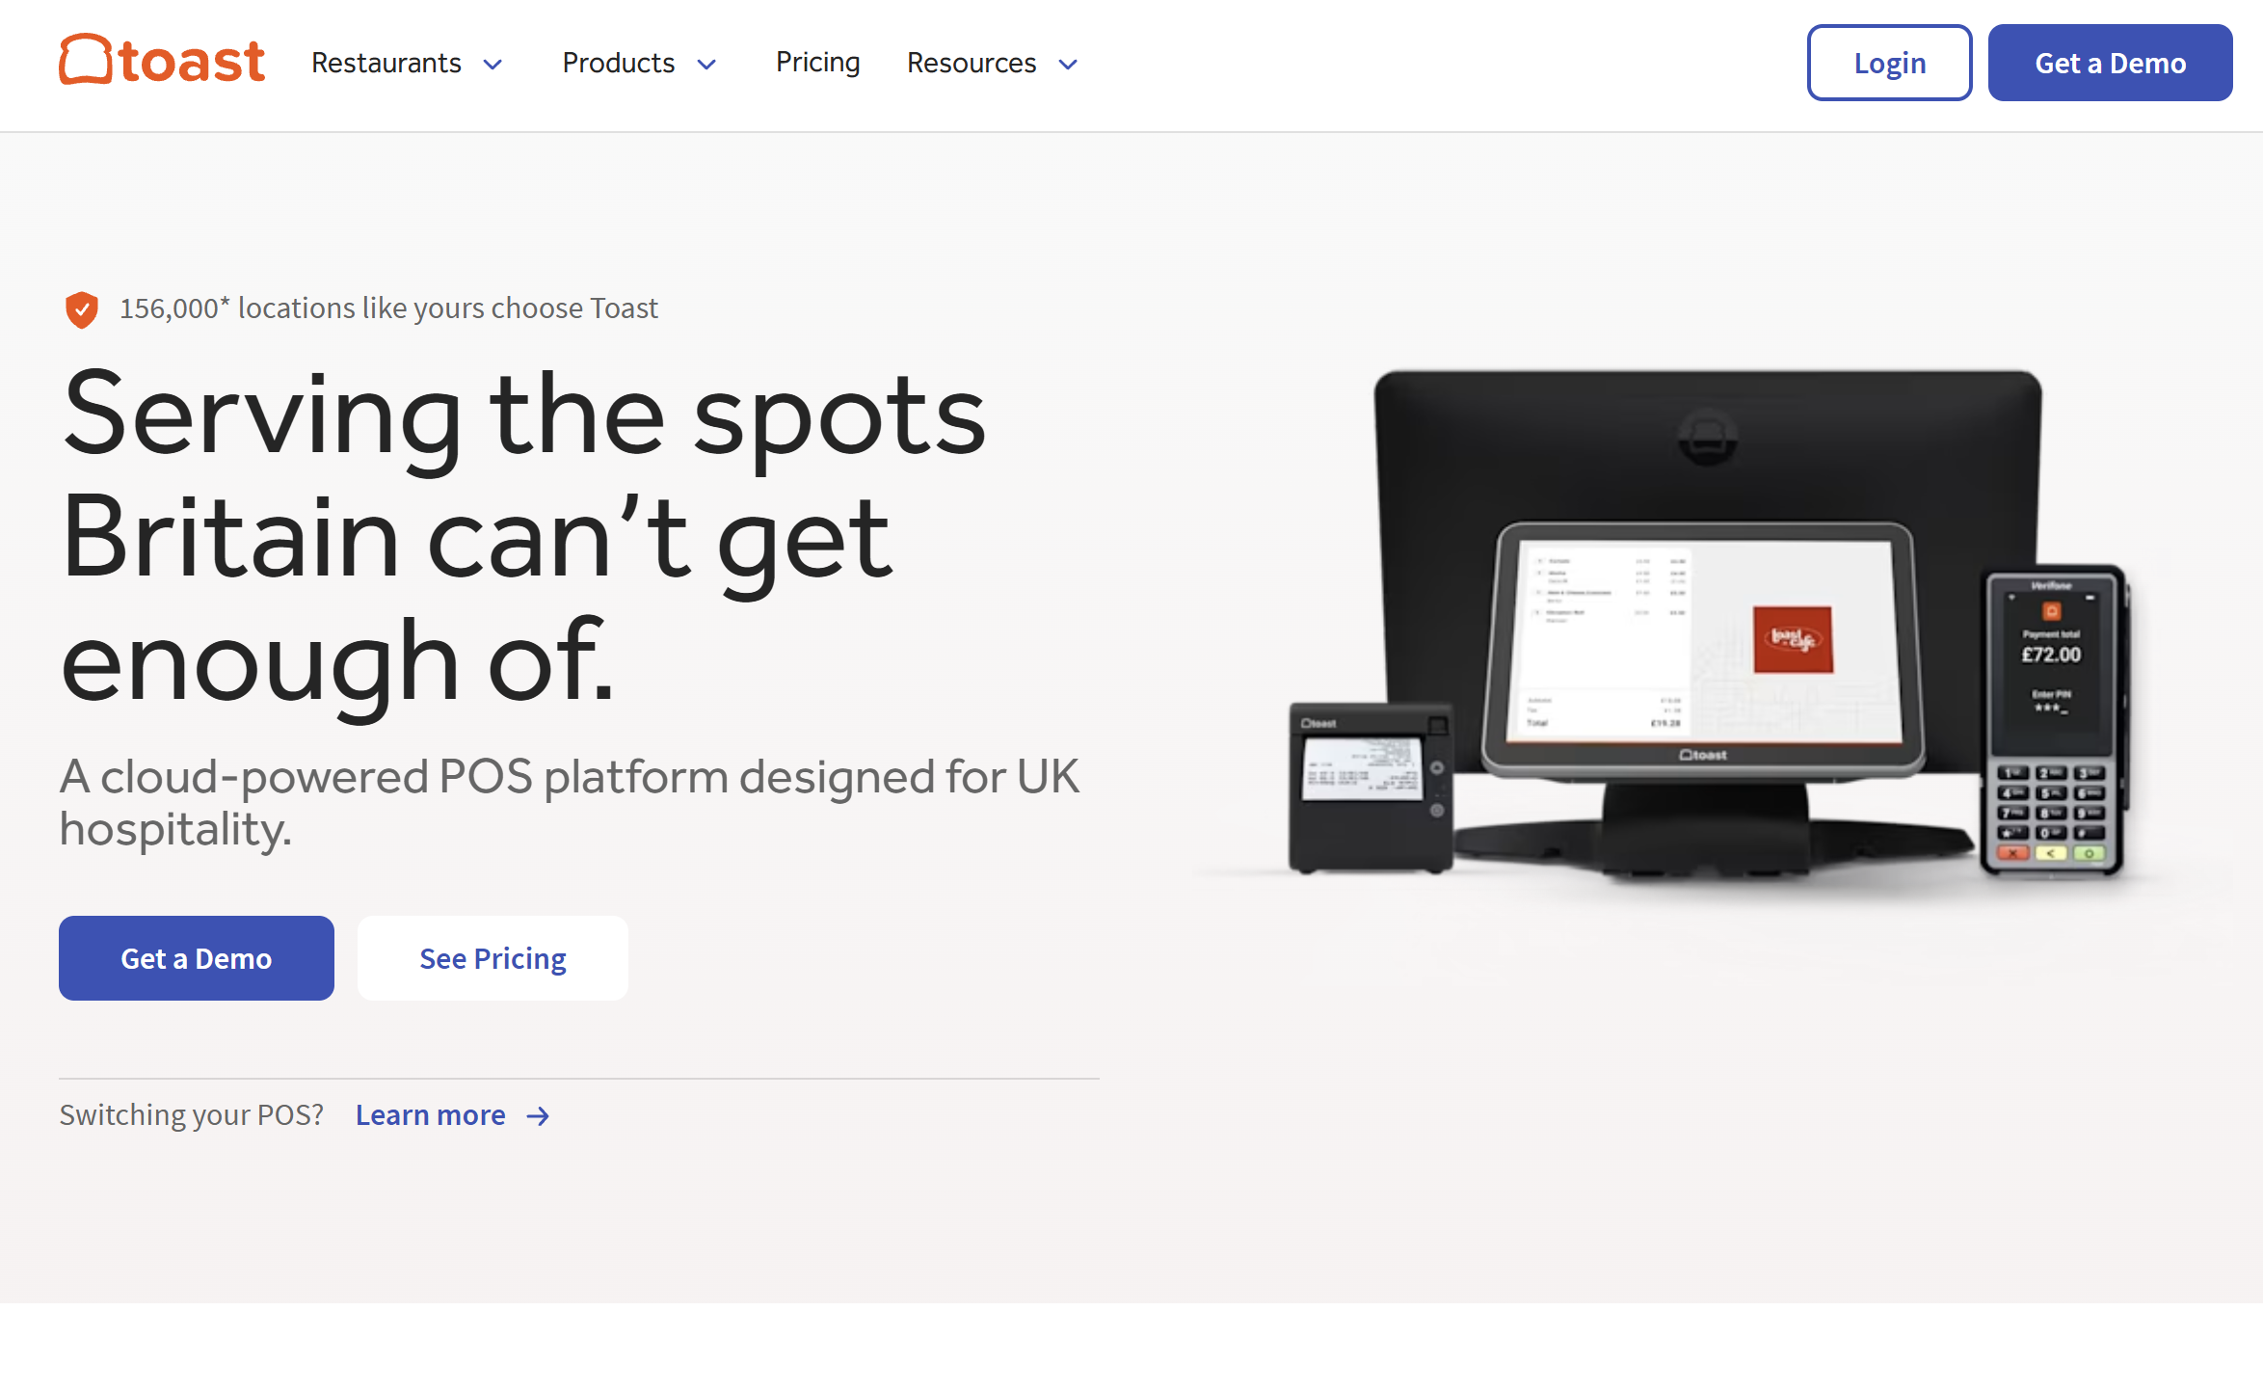Open the Products menu
The image size is (2263, 1392).
pyautogui.click(x=618, y=63)
